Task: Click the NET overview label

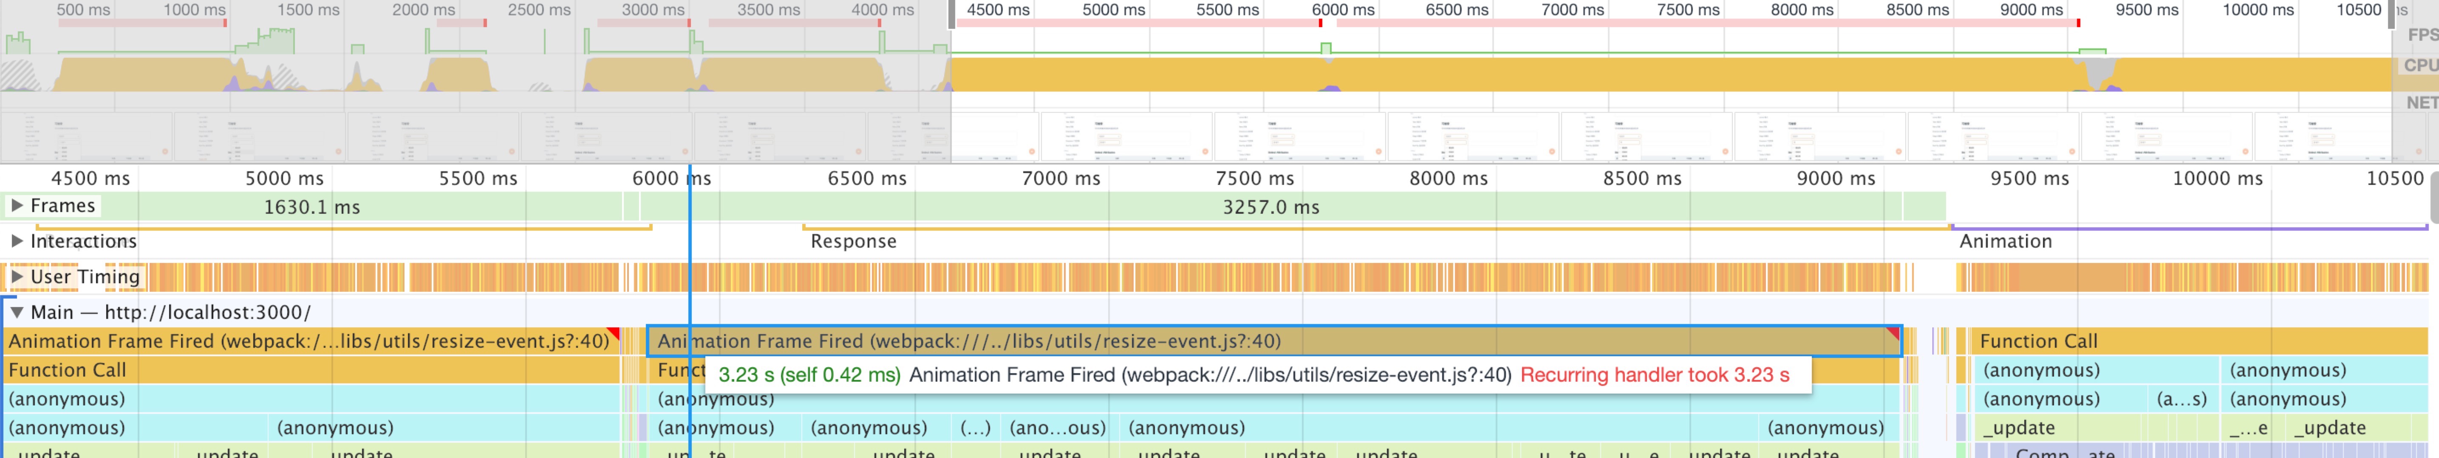Action: point(2422,102)
